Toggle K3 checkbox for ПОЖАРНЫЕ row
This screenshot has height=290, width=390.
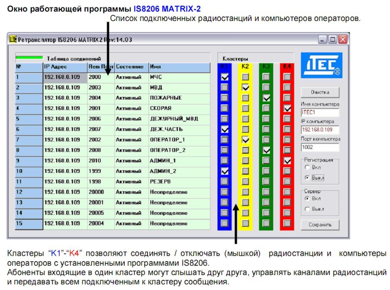click(x=266, y=98)
